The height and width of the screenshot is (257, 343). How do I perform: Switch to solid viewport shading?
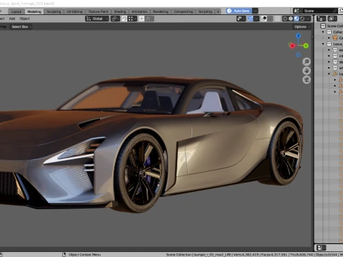[291, 19]
